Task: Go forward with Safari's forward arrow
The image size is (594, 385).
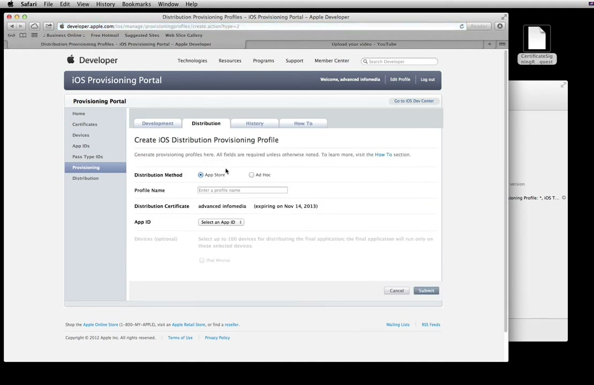Action: tap(21, 26)
